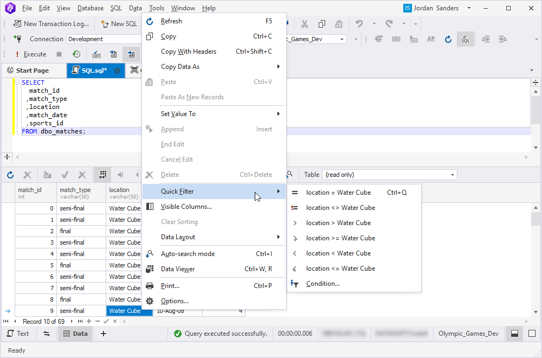Screen dimensions: 542x358
Task: Click the vertical scrollbar of data grid
Action: click(x=535, y=259)
